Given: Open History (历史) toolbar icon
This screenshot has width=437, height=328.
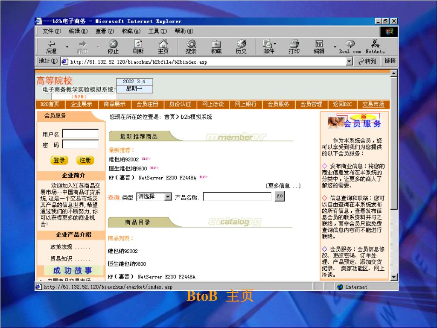Looking at the screenshot, I should click(242, 47).
